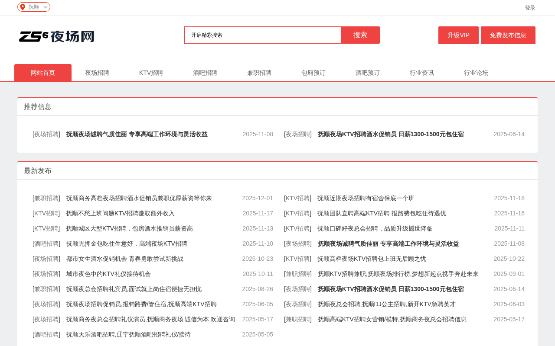
Task: Open the 抚顺 city dropdown arrow
Action: click(x=46, y=7)
